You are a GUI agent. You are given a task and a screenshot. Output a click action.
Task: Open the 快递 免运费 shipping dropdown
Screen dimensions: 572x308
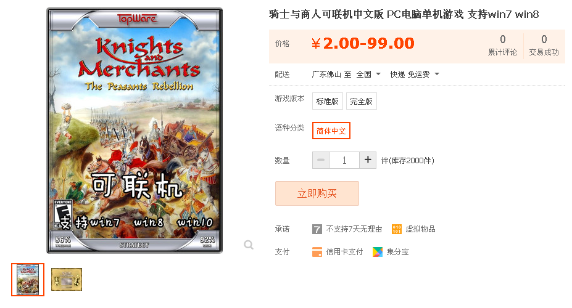click(415, 75)
